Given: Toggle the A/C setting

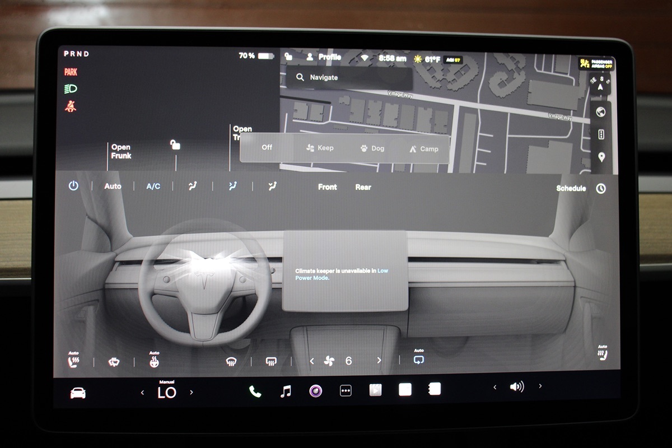Looking at the screenshot, I should 153,186.
